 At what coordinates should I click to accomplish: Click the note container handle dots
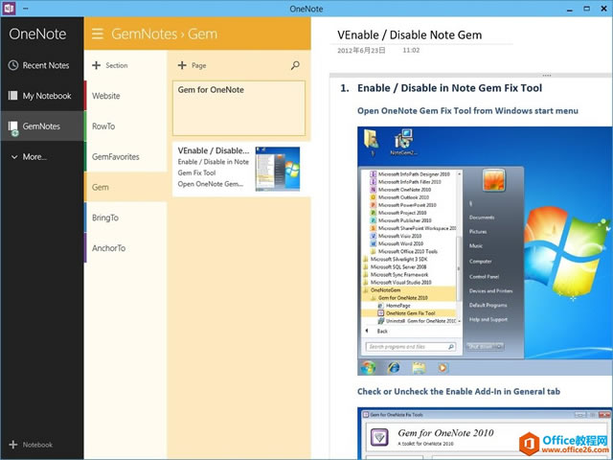pos(547,75)
